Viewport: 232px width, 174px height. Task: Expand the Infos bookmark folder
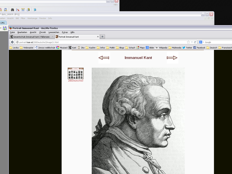point(101,48)
